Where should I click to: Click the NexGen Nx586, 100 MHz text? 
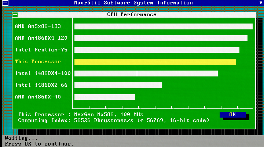click(x=109, y=114)
